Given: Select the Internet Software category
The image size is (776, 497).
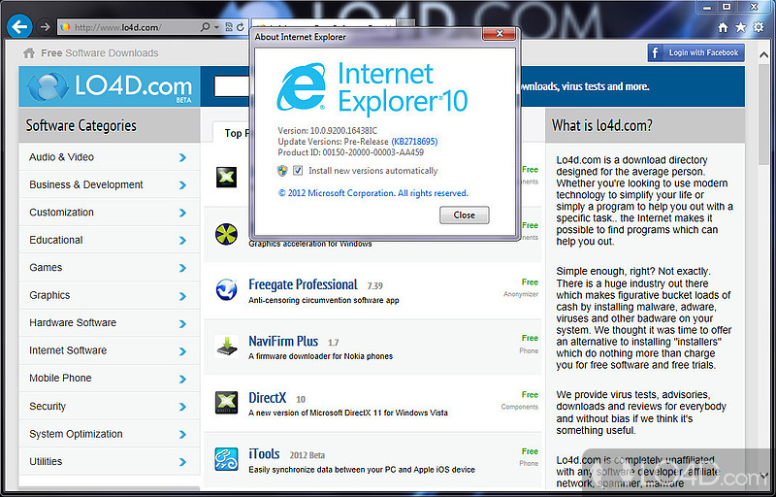Looking at the screenshot, I should [68, 350].
